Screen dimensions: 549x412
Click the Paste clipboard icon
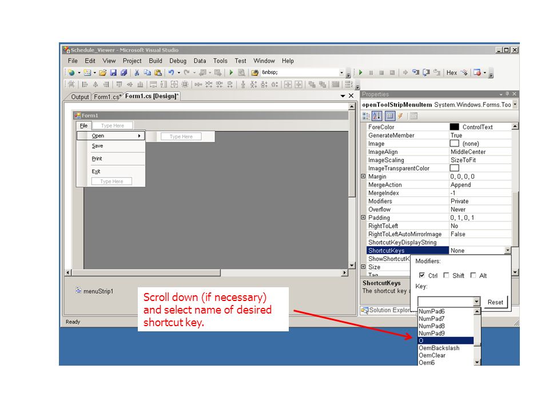pos(158,73)
